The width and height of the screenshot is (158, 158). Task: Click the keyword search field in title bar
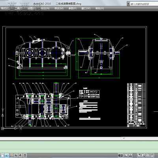click(144, 4)
